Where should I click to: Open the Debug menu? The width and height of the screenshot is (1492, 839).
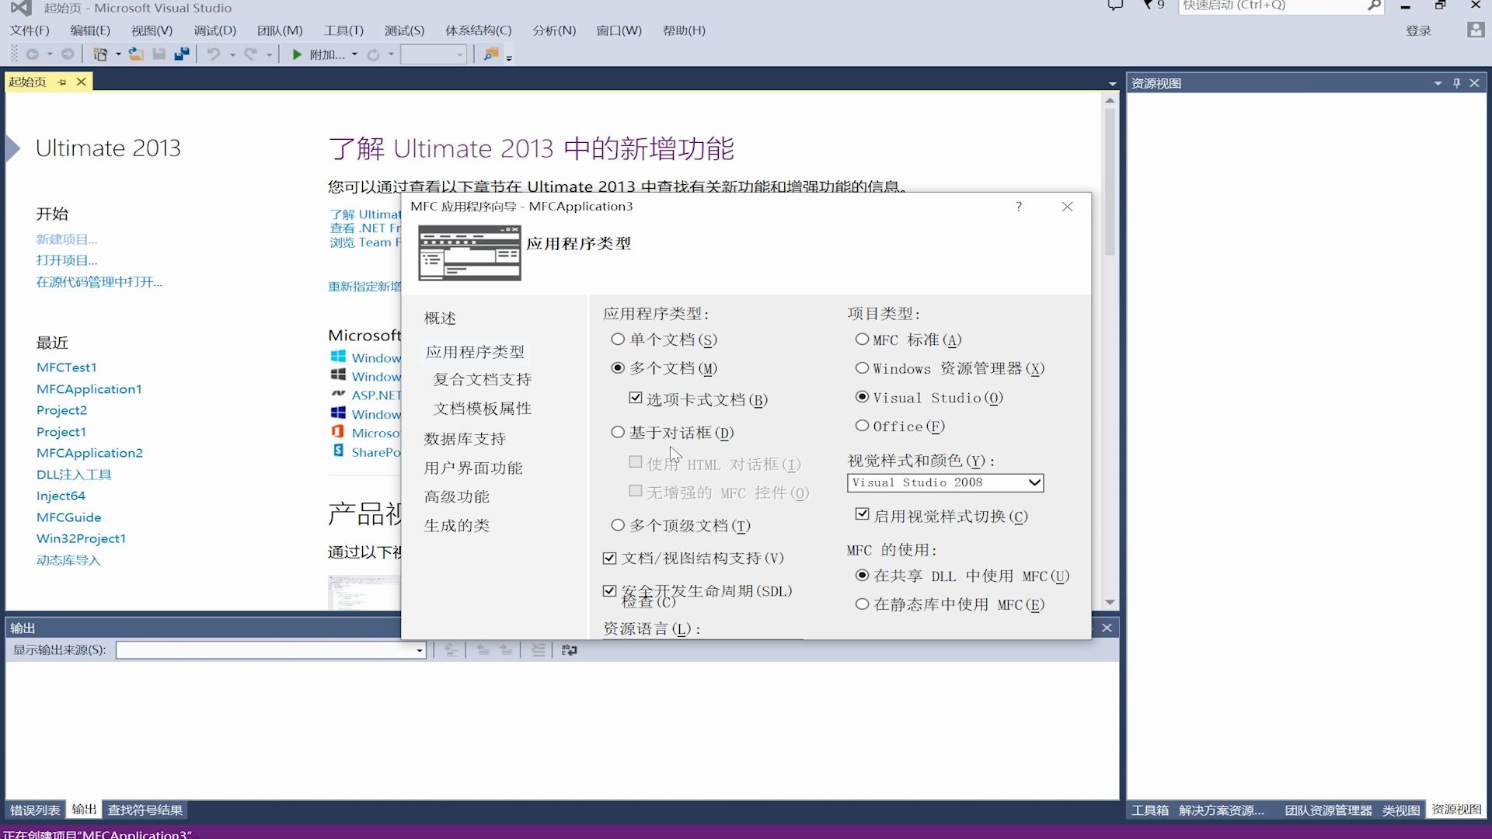coord(214,30)
